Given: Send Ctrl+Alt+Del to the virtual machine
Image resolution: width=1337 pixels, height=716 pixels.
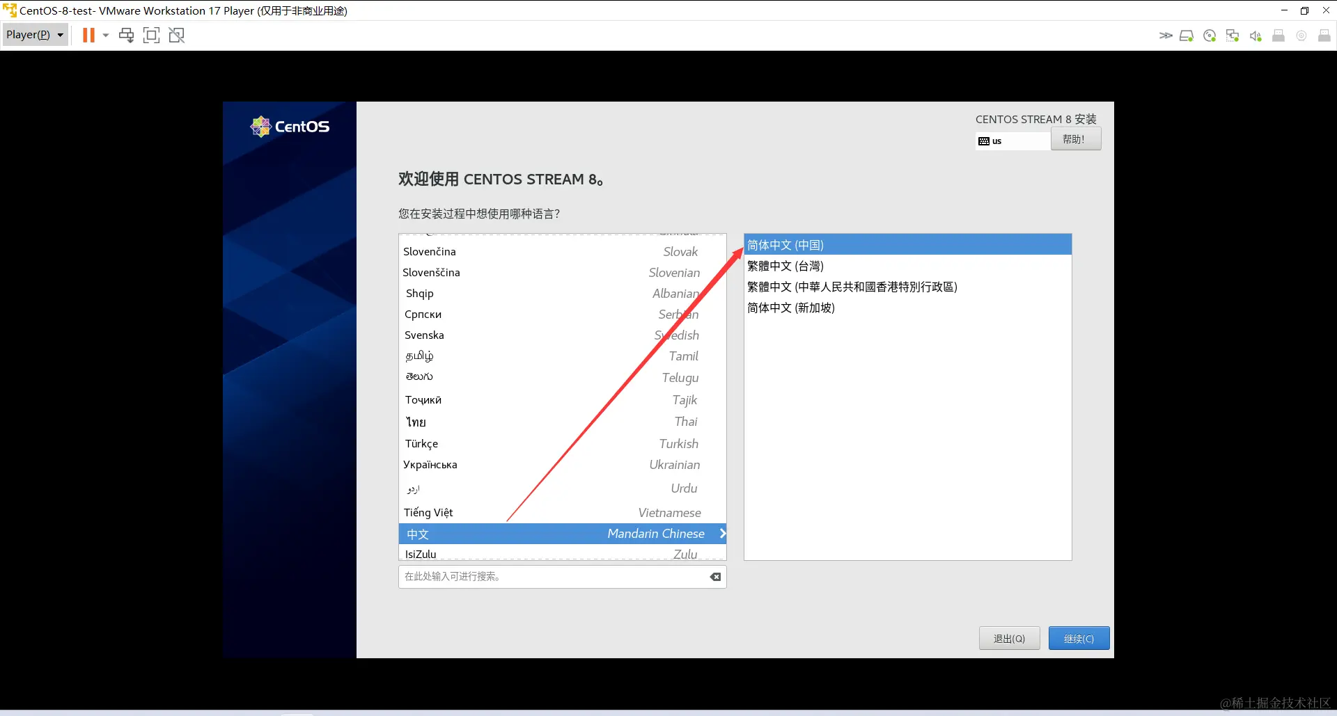Looking at the screenshot, I should (126, 35).
